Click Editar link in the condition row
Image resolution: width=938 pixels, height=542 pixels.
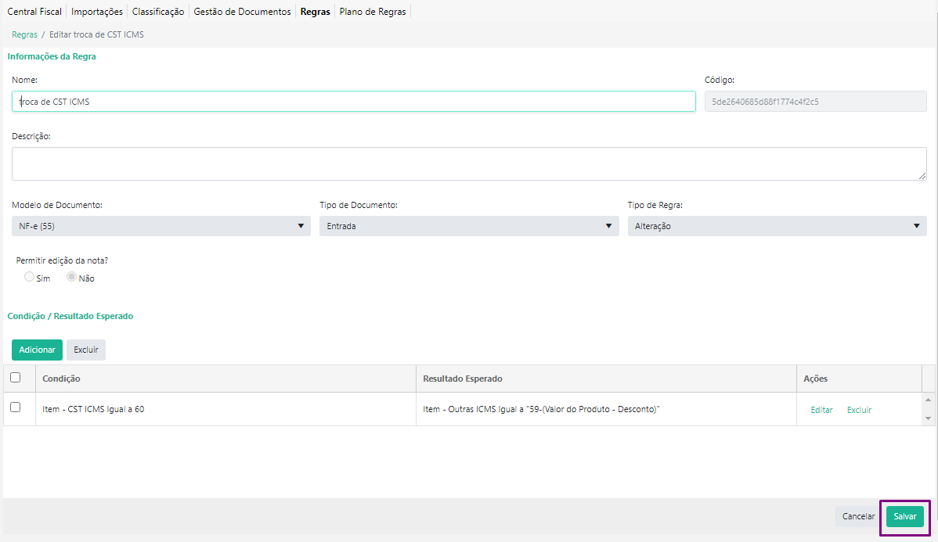(821, 410)
